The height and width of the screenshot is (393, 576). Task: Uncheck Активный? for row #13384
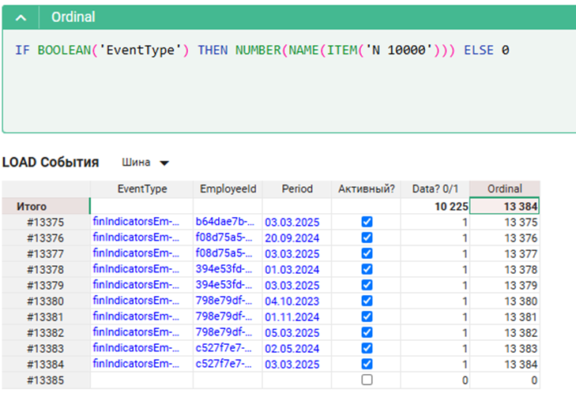367,364
